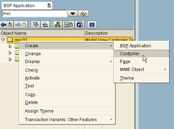Click the Object Name column header
Viewport: 174px width, 129px height.
(x=42, y=33)
